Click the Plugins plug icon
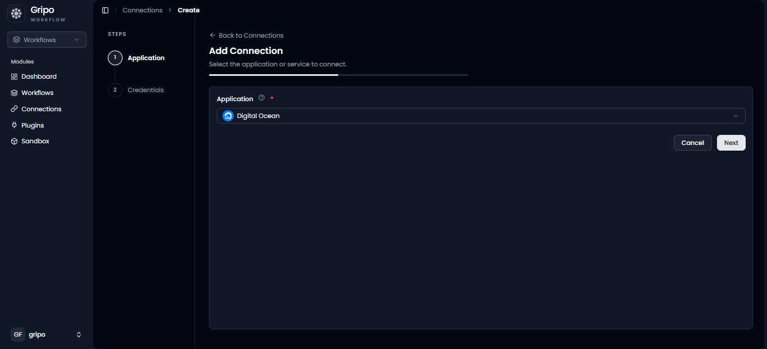The height and width of the screenshot is (349, 767). [x=15, y=125]
